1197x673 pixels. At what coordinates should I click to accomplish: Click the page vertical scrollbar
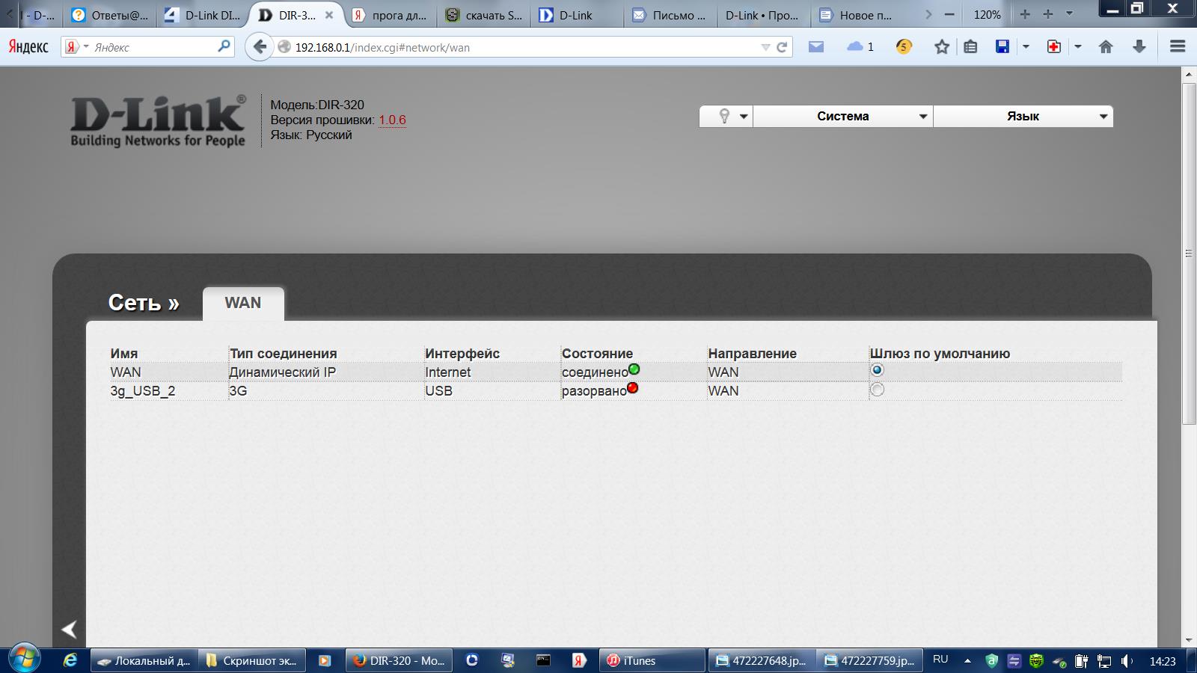(x=1189, y=253)
